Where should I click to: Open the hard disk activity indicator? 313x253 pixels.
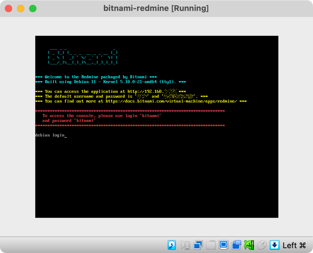(172, 245)
